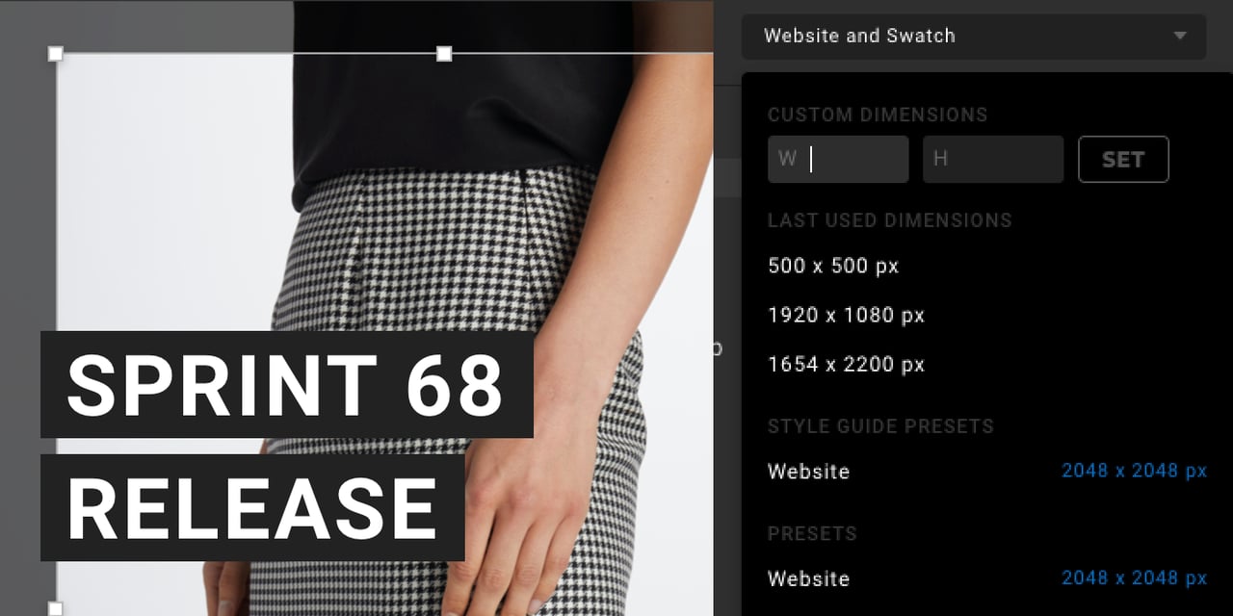The width and height of the screenshot is (1233, 616).
Task: Click the bottom-left crop handle
Action: [x=56, y=607]
